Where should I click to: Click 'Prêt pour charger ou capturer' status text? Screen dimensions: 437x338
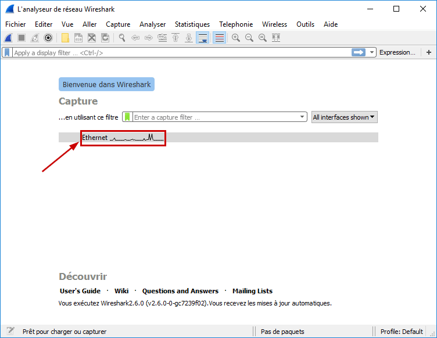click(65, 332)
